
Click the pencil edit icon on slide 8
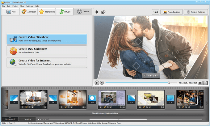144,107
